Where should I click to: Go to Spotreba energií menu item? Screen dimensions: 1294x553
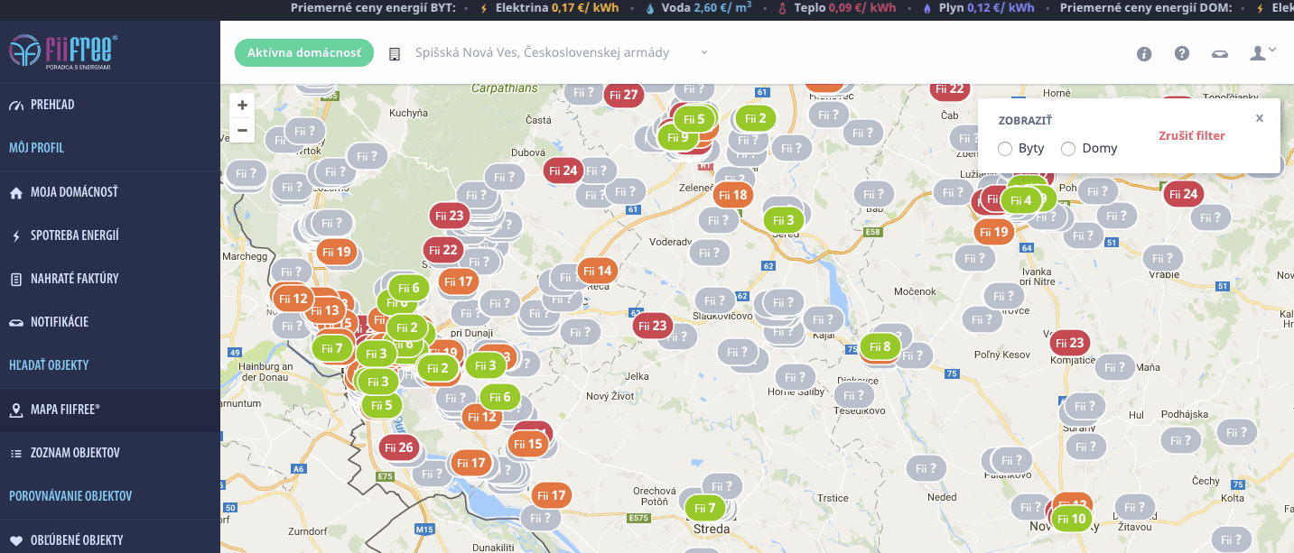(74, 235)
